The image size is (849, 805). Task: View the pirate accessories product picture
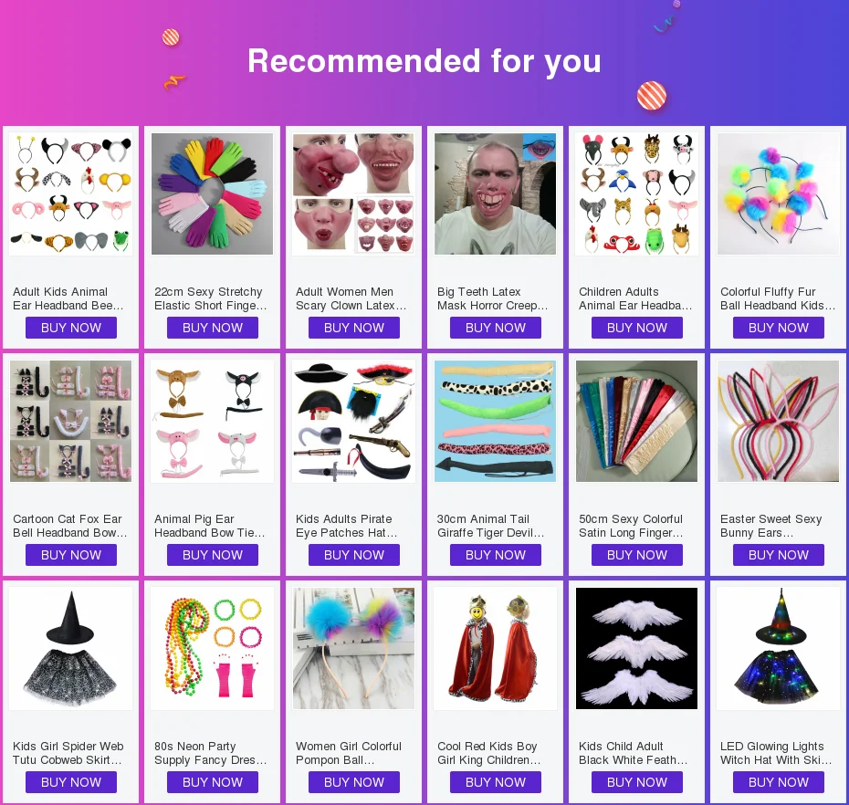pos(353,421)
